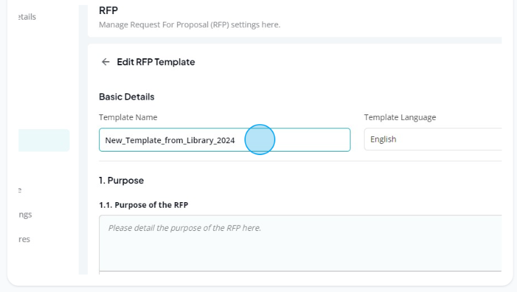Click into the Purpose of the RFP text area

[301, 244]
